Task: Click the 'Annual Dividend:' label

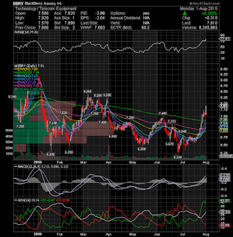Action: click(x=125, y=18)
